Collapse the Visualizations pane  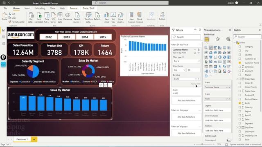click(x=230, y=30)
